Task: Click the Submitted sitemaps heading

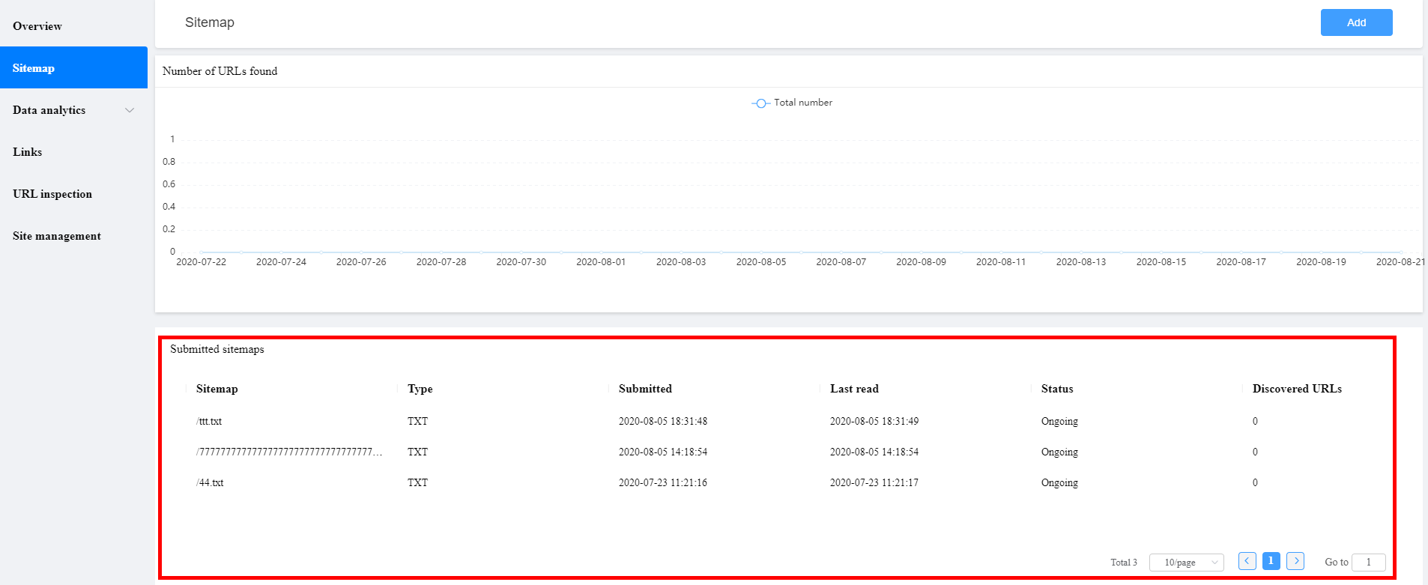Action: (217, 349)
